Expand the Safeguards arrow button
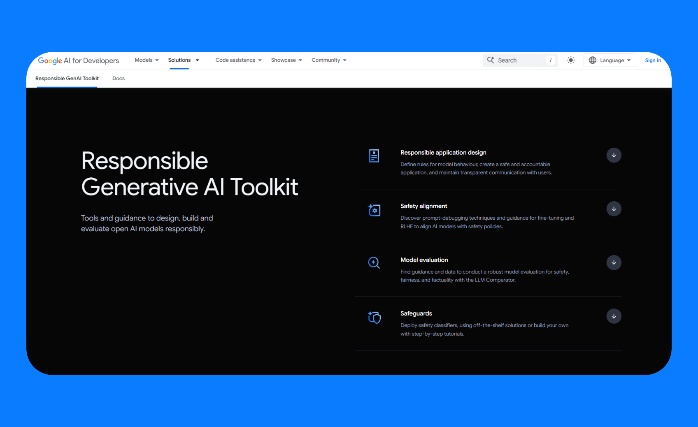The image size is (698, 427). click(614, 316)
